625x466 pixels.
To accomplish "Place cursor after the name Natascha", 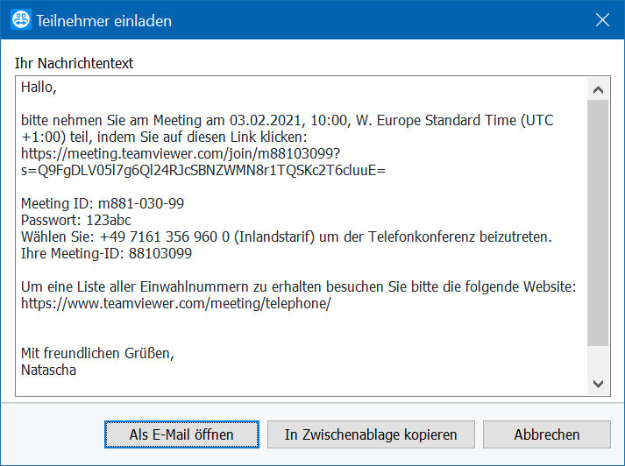I will click(76, 370).
